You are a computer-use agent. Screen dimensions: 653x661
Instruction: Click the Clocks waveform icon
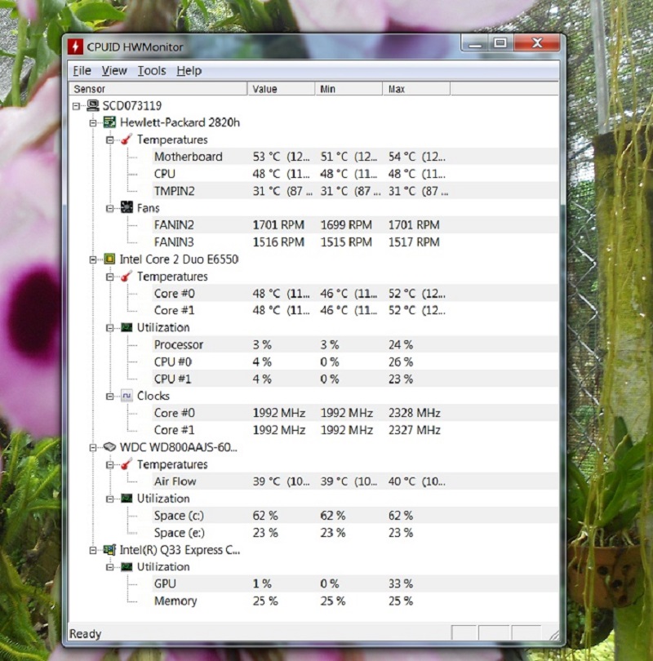click(x=127, y=396)
